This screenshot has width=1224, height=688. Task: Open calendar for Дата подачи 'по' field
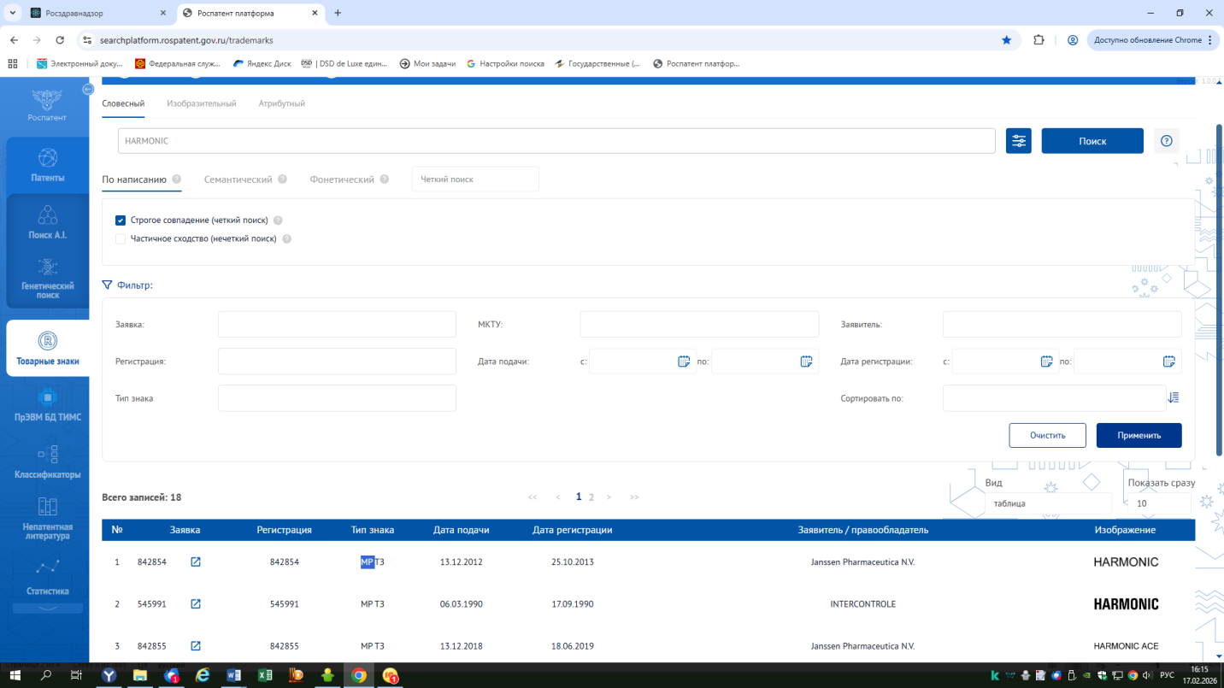pos(806,362)
